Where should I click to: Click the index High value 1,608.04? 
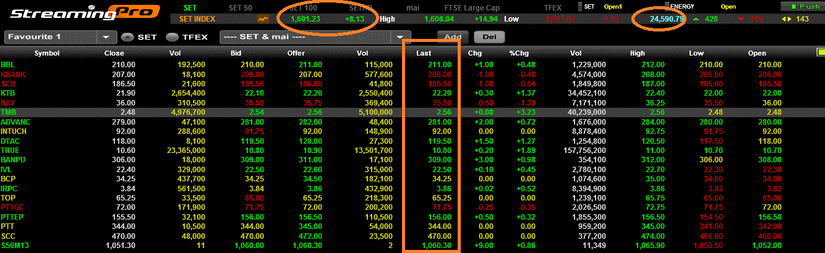[440, 19]
